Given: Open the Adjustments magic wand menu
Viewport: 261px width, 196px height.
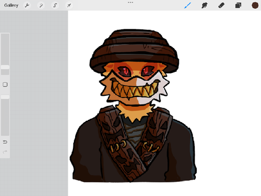Looking at the screenshot, I should pyautogui.click(x=41, y=5).
